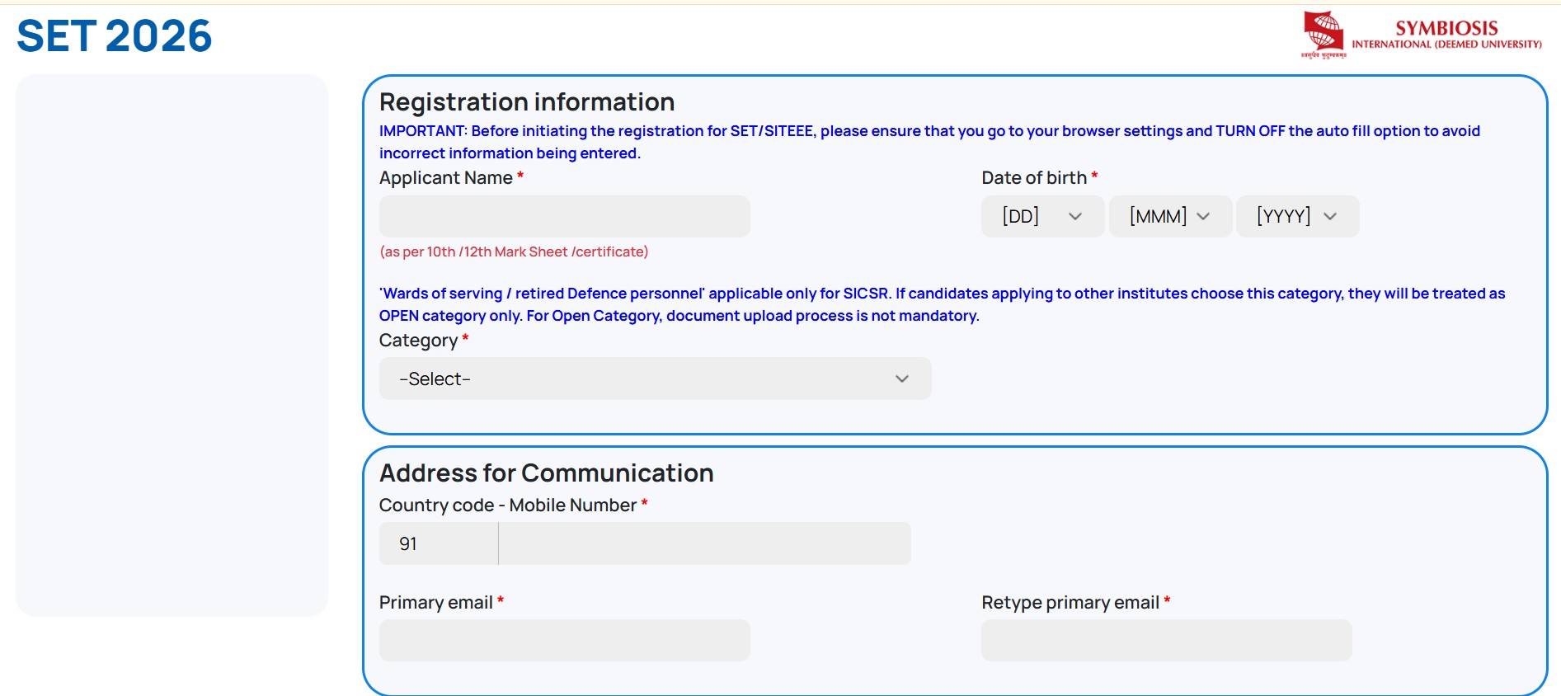Viewport: 1561px width, 696px height.
Task: Open the [YYYY] year dropdown
Action: [x=1297, y=216]
